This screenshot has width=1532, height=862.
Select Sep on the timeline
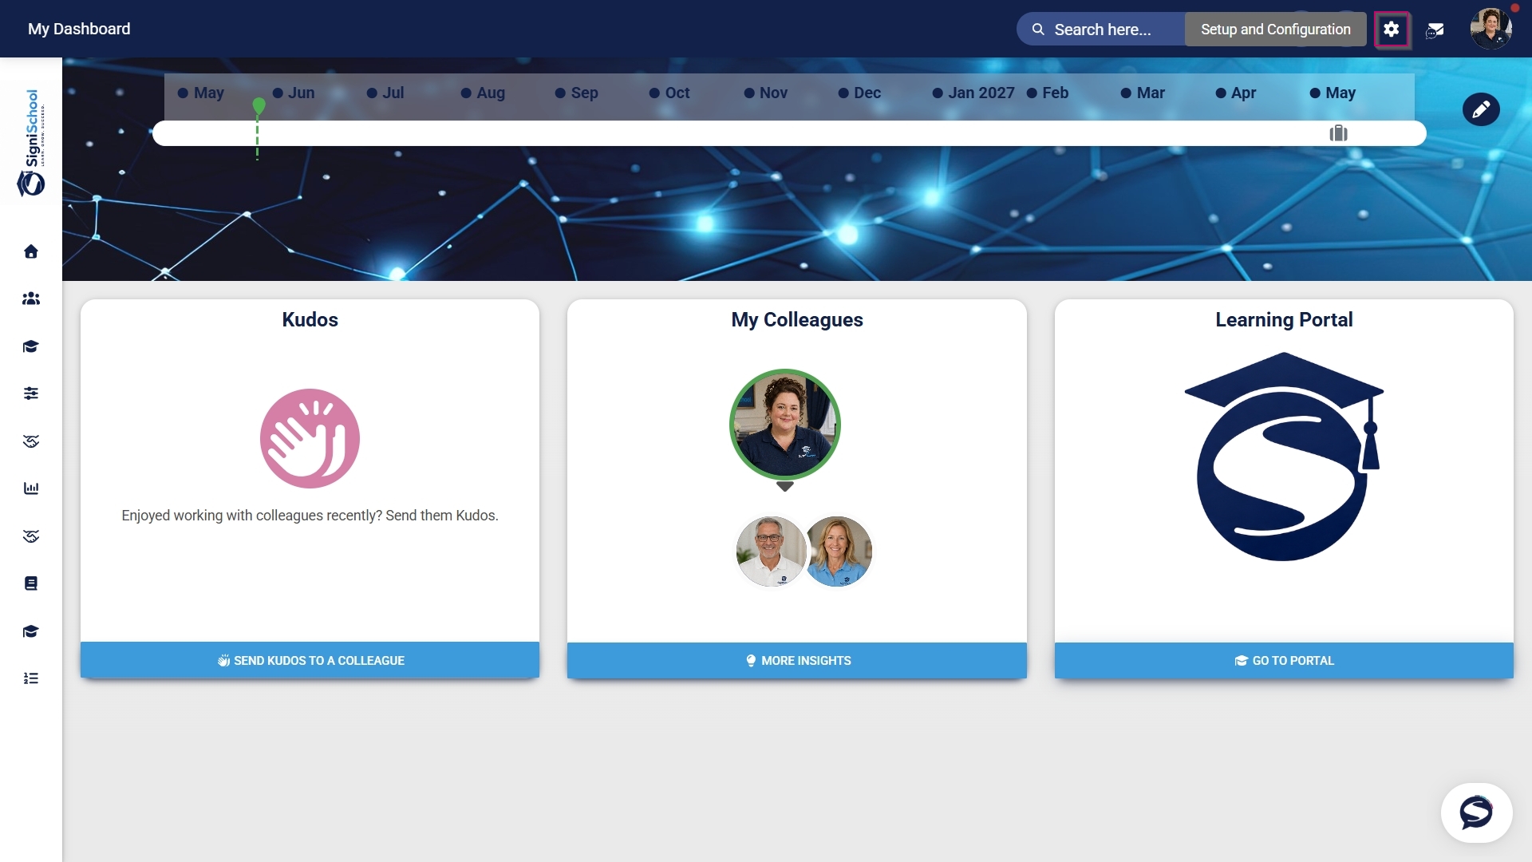(577, 93)
